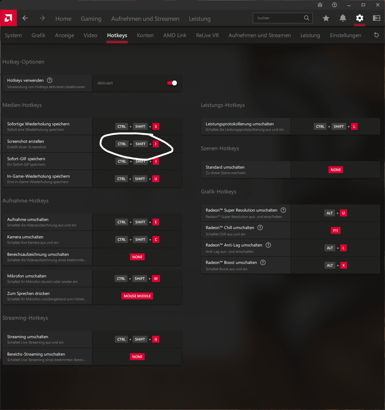Show help for Radeon Chill umschalten

pos(260,228)
